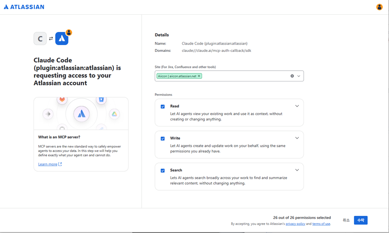This screenshot has width=389, height=233.
Task: Click the blue 수락 accept button
Action: (x=360, y=220)
